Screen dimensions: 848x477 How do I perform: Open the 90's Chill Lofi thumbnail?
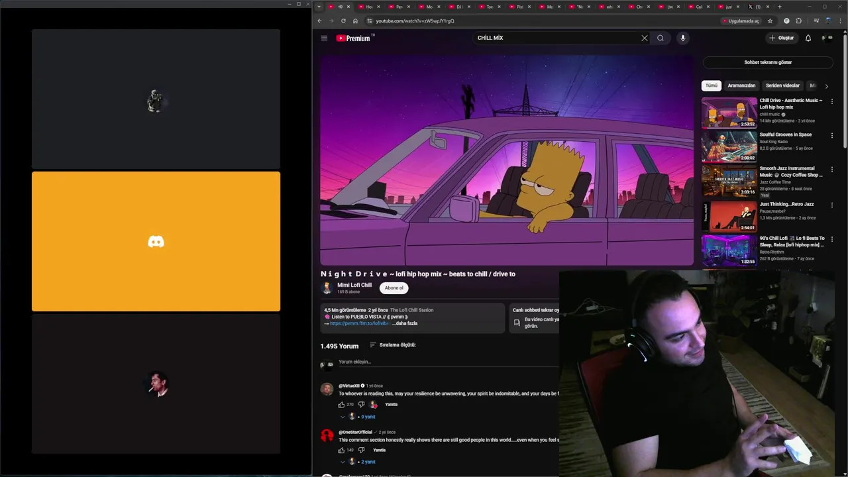coord(729,250)
